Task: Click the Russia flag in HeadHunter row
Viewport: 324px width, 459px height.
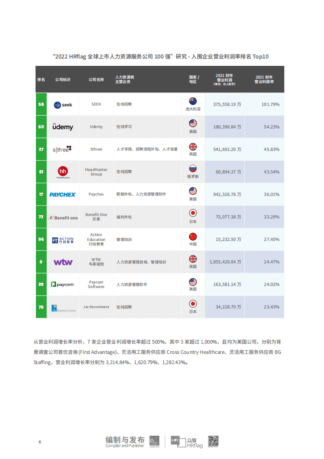Action: (x=193, y=169)
